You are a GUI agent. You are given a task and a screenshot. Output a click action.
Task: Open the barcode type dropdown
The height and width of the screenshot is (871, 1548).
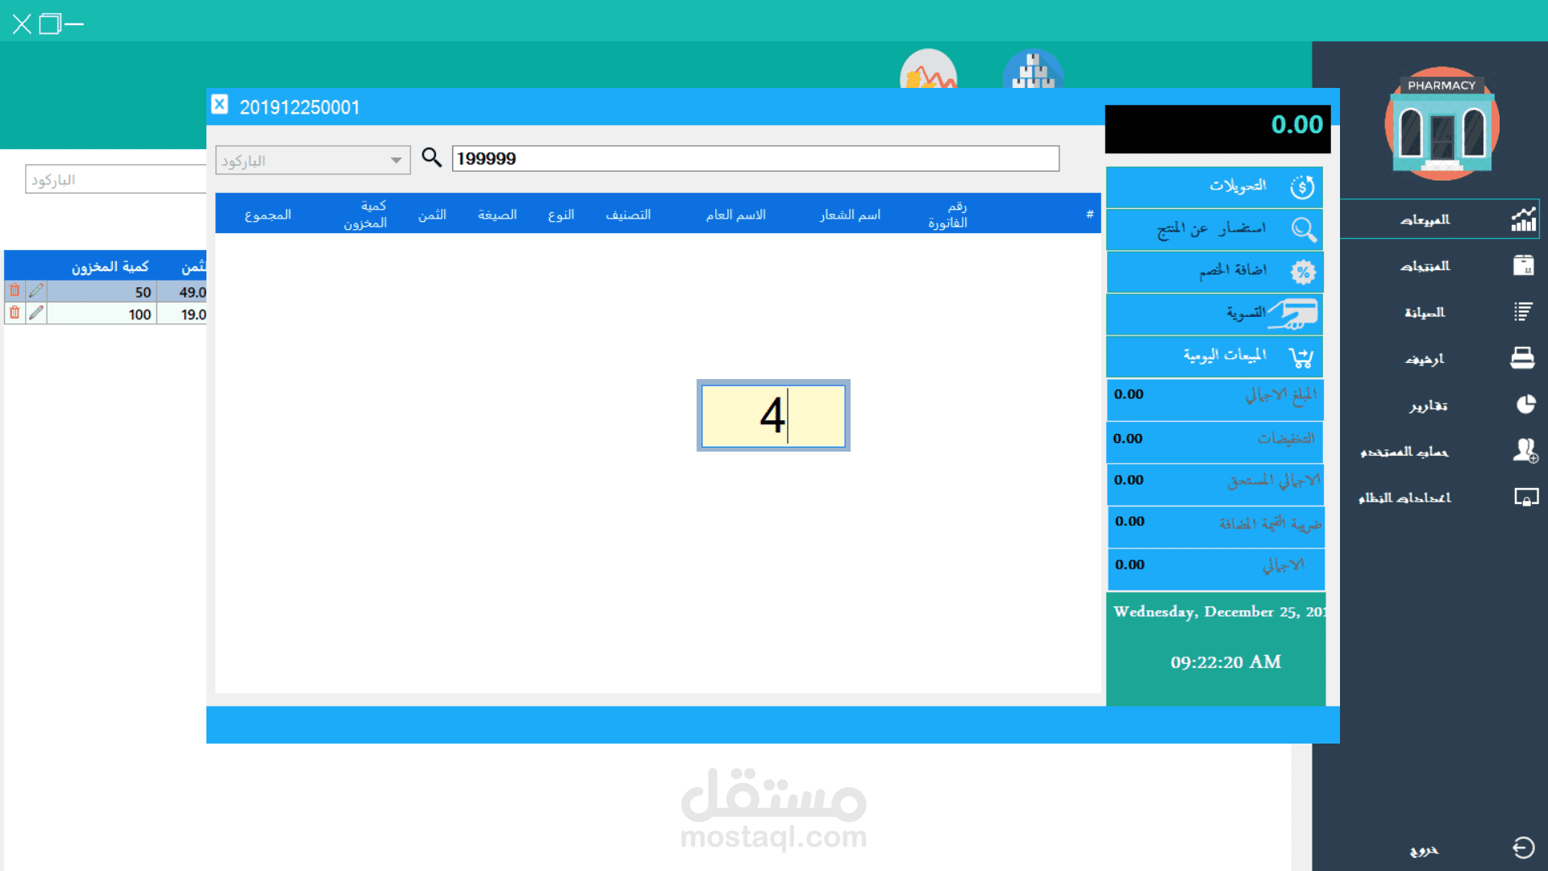[x=396, y=160]
